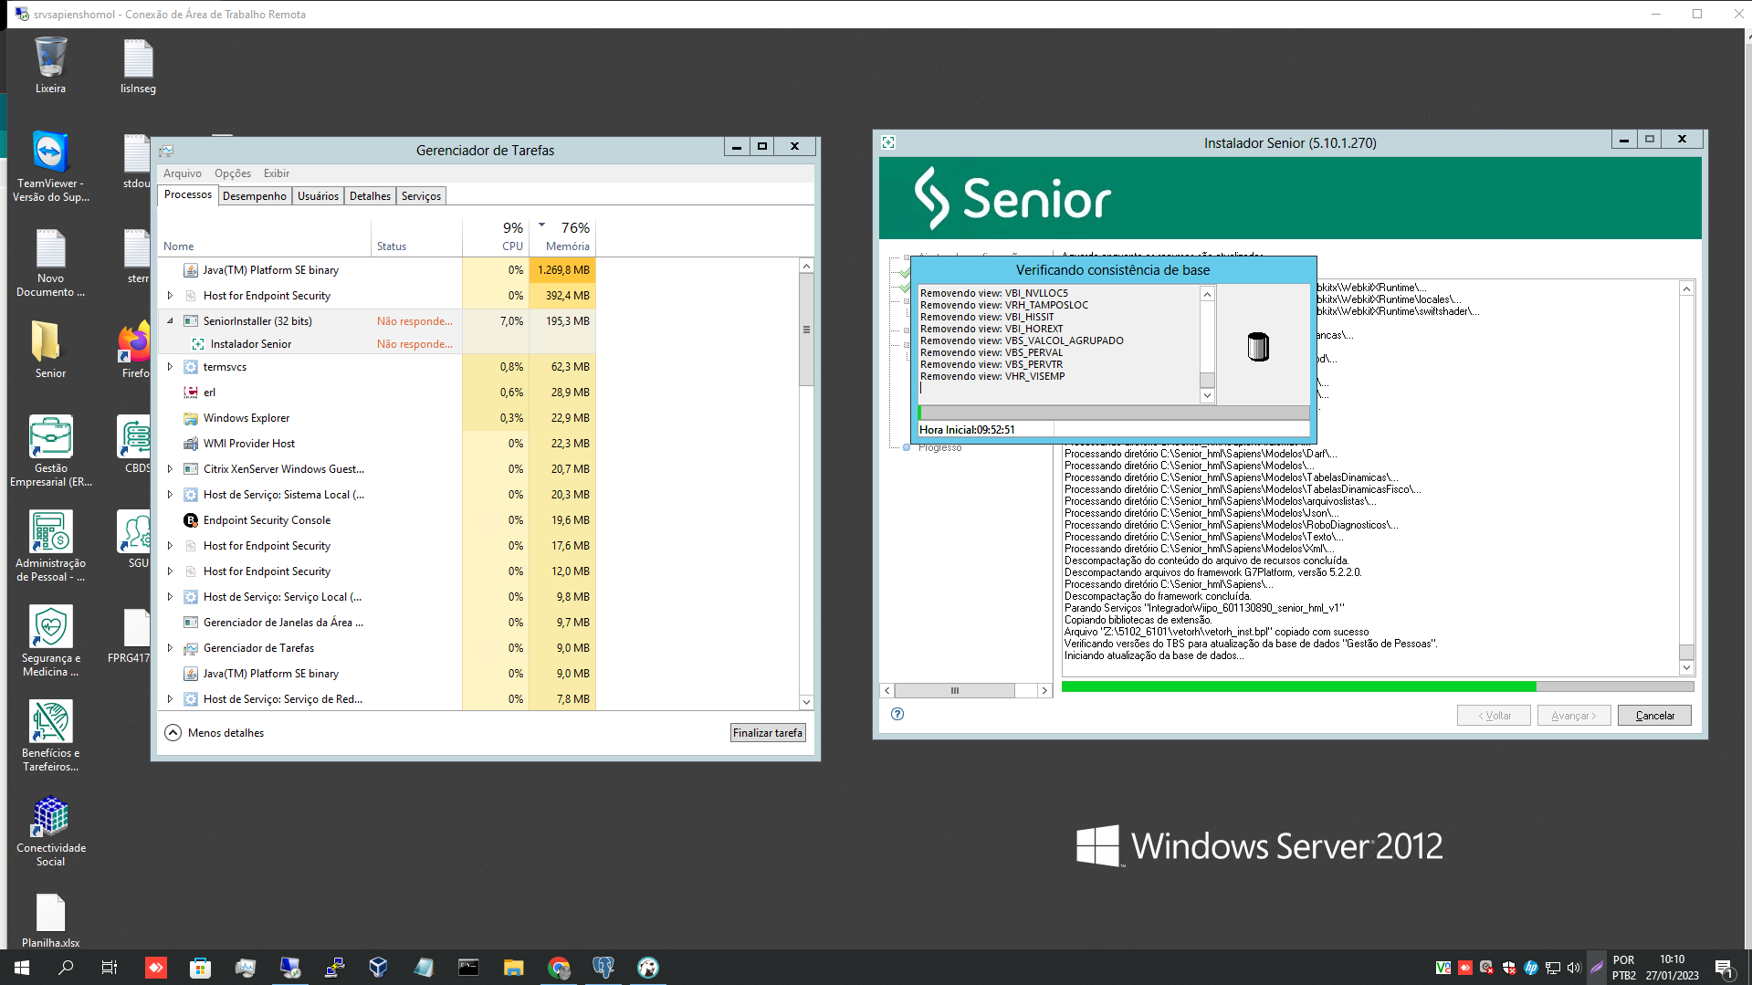Open Command Prompt taskbar icon
This screenshot has height=985, width=1752.
click(x=468, y=968)
